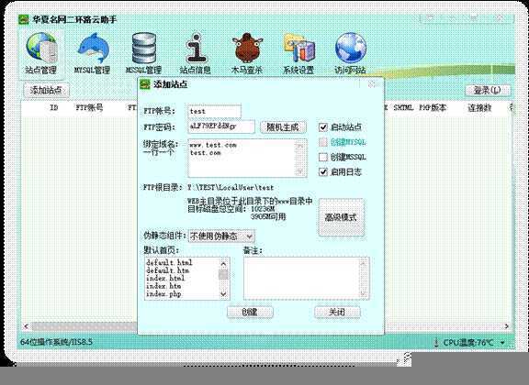Viewport: 529px width, 385px height.
Task: Open the 站点信息 info icon
Action: [x=196, y=53]
